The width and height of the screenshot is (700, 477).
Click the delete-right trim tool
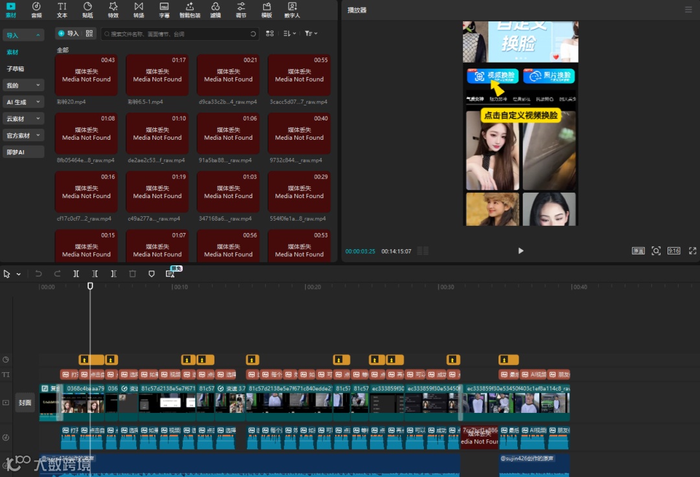tap(114, 274)
